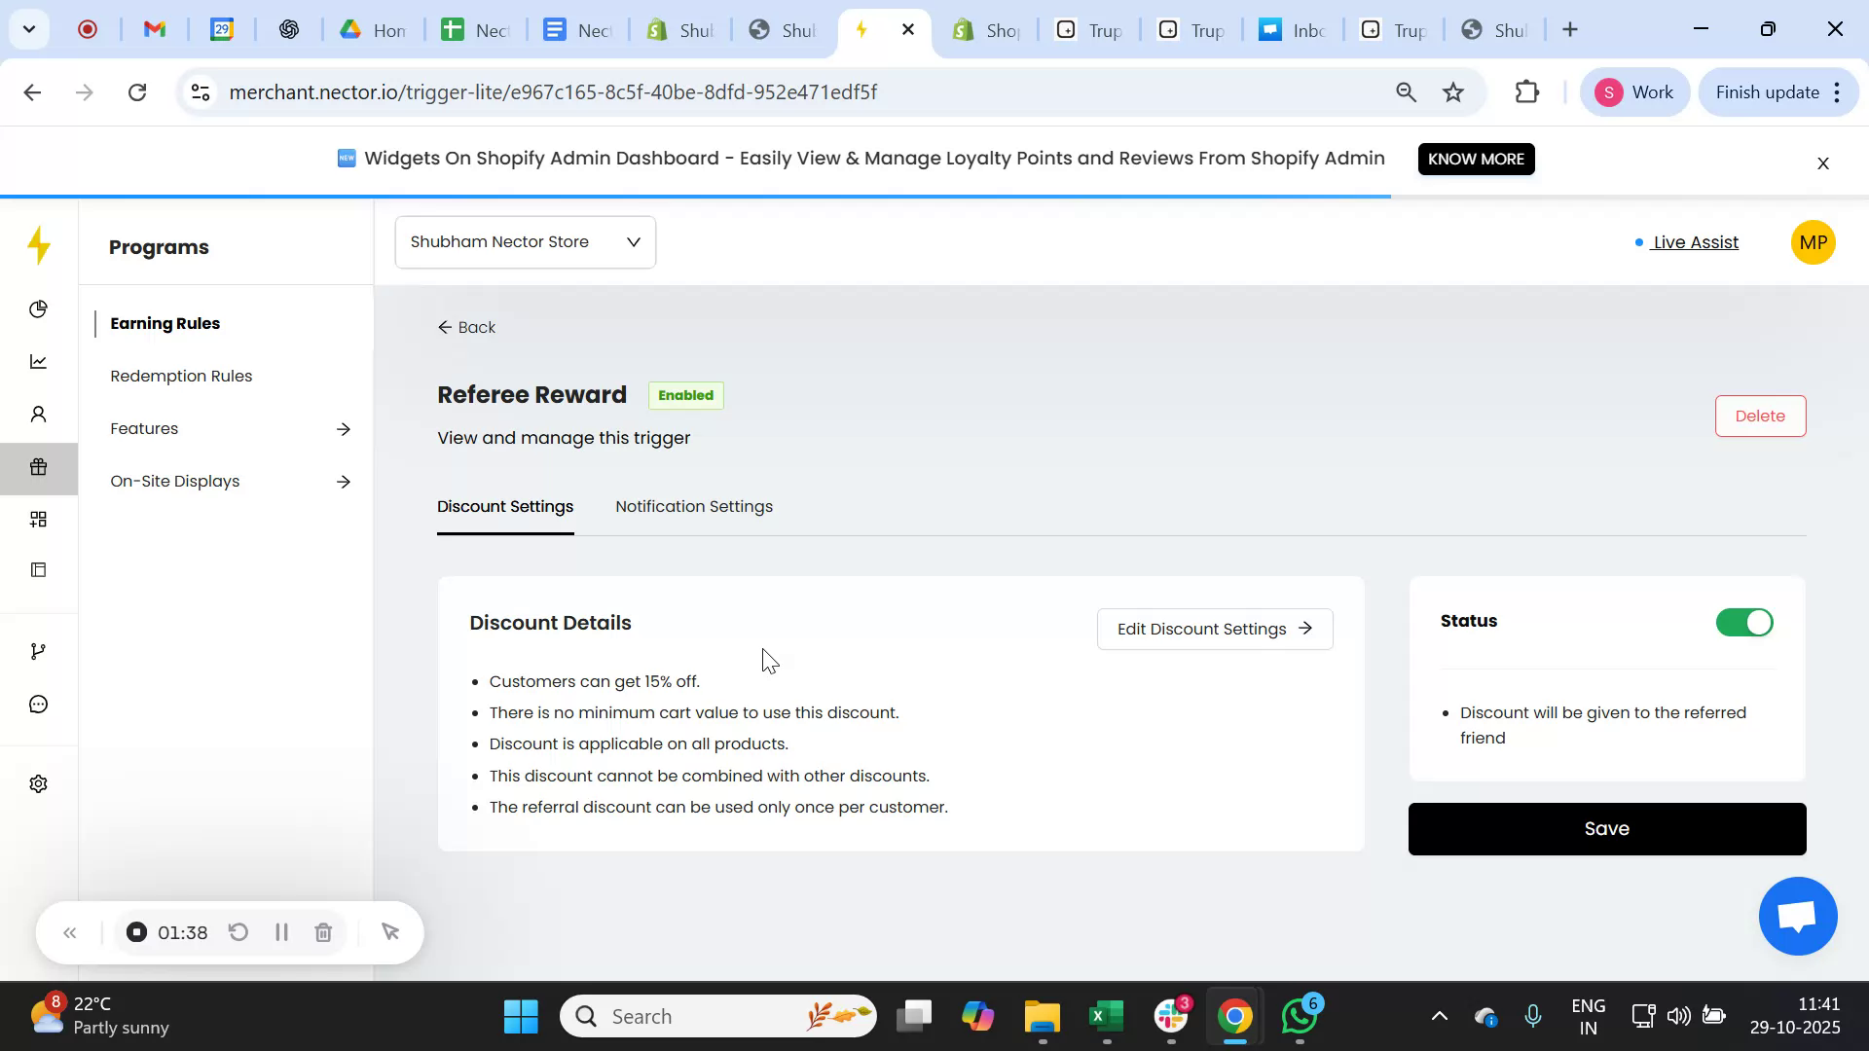This screenshot has height=1051, width=1869.
Task: Stop the recording timer
Action: pyautogui.click(x=135, y=931)
